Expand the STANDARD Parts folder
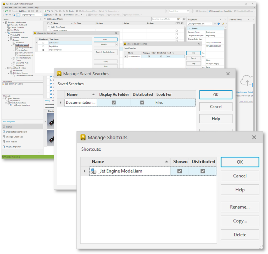 [11, 63]
